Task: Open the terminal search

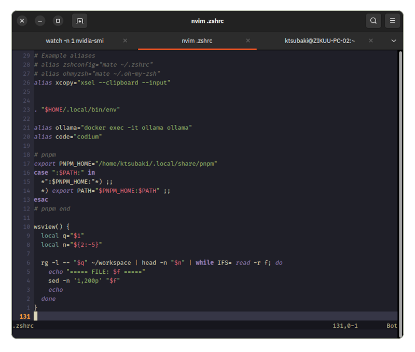Action: 373,21
